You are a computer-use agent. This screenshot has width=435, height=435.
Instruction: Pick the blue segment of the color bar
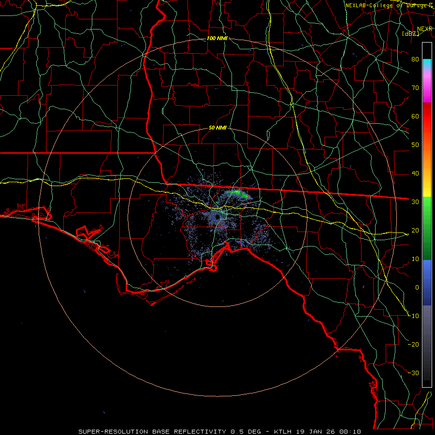(427, 282)
